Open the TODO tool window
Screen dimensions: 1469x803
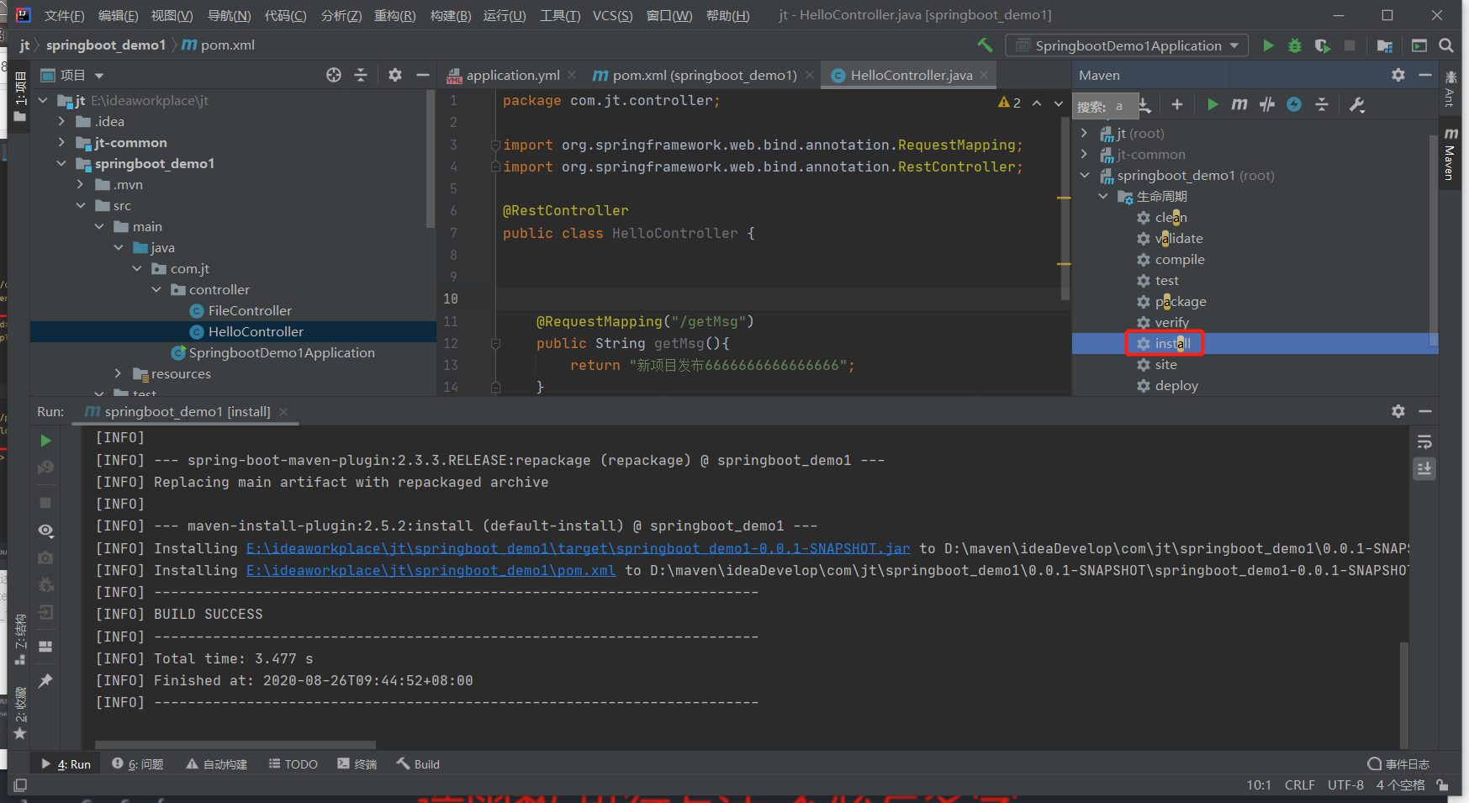[x=293, y=764]
